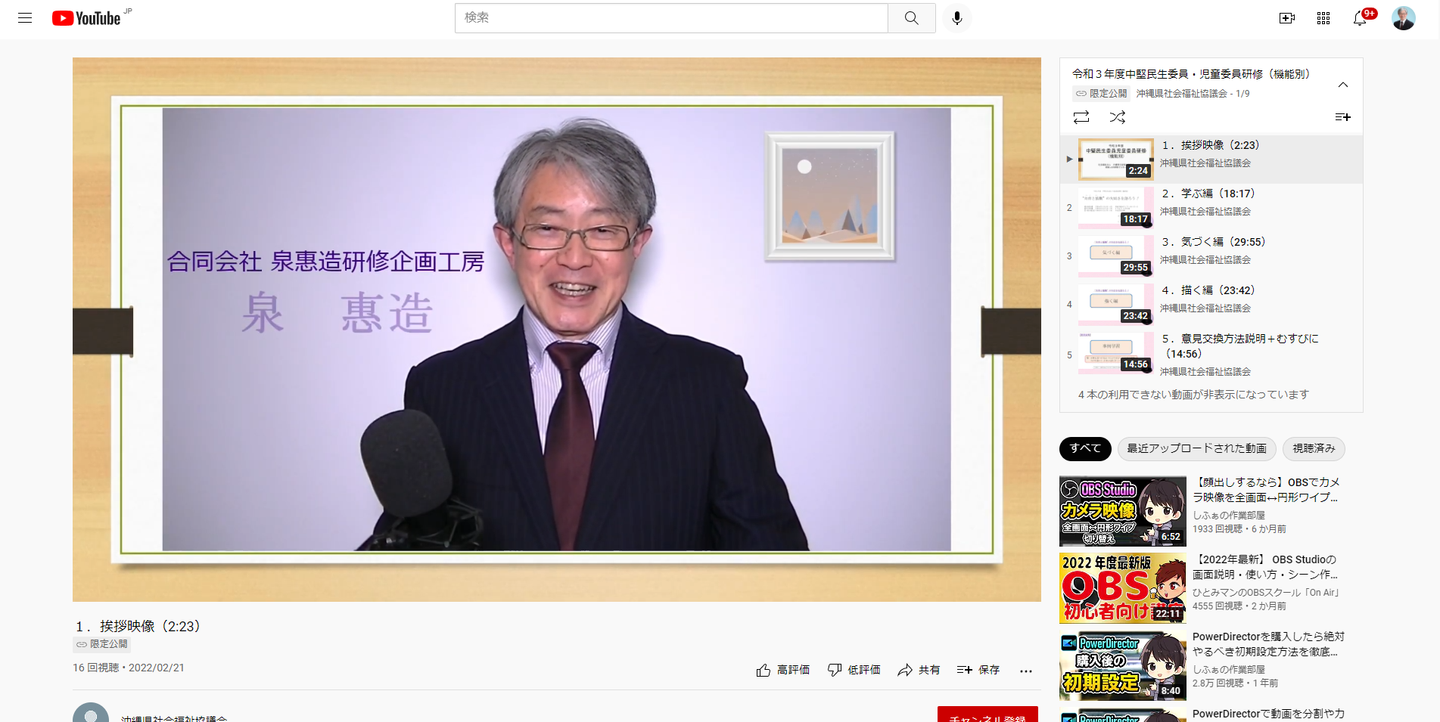
Task: Open ひとみマンのOBSスクール channel name
Action: [x=1266, y=593]
